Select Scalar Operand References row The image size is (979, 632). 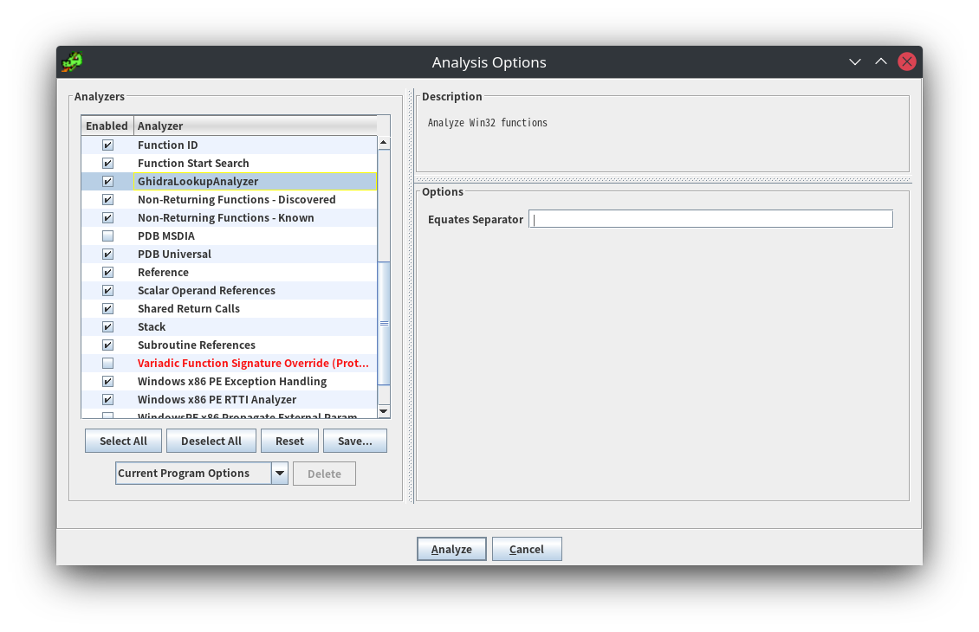pyautogui.click(x=229, y=290)
